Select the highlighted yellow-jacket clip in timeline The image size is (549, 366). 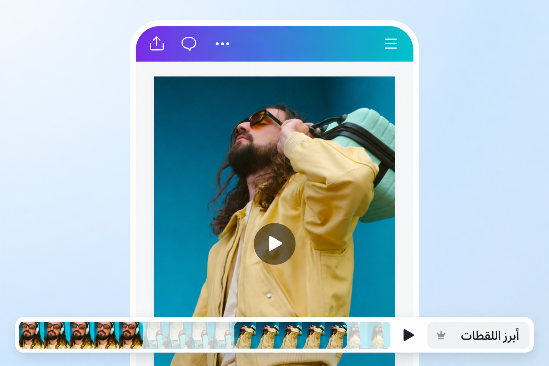click(291, 335)
